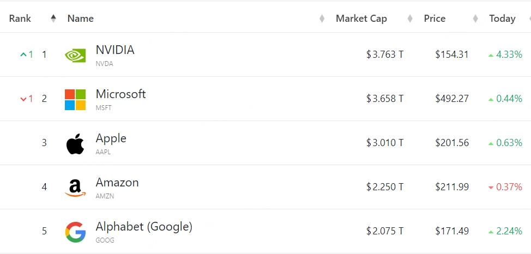Screen dimensions: 531x254
Task: Sort table by Rank column arrows
Action: pyautogui.click(x=53, y=19)
